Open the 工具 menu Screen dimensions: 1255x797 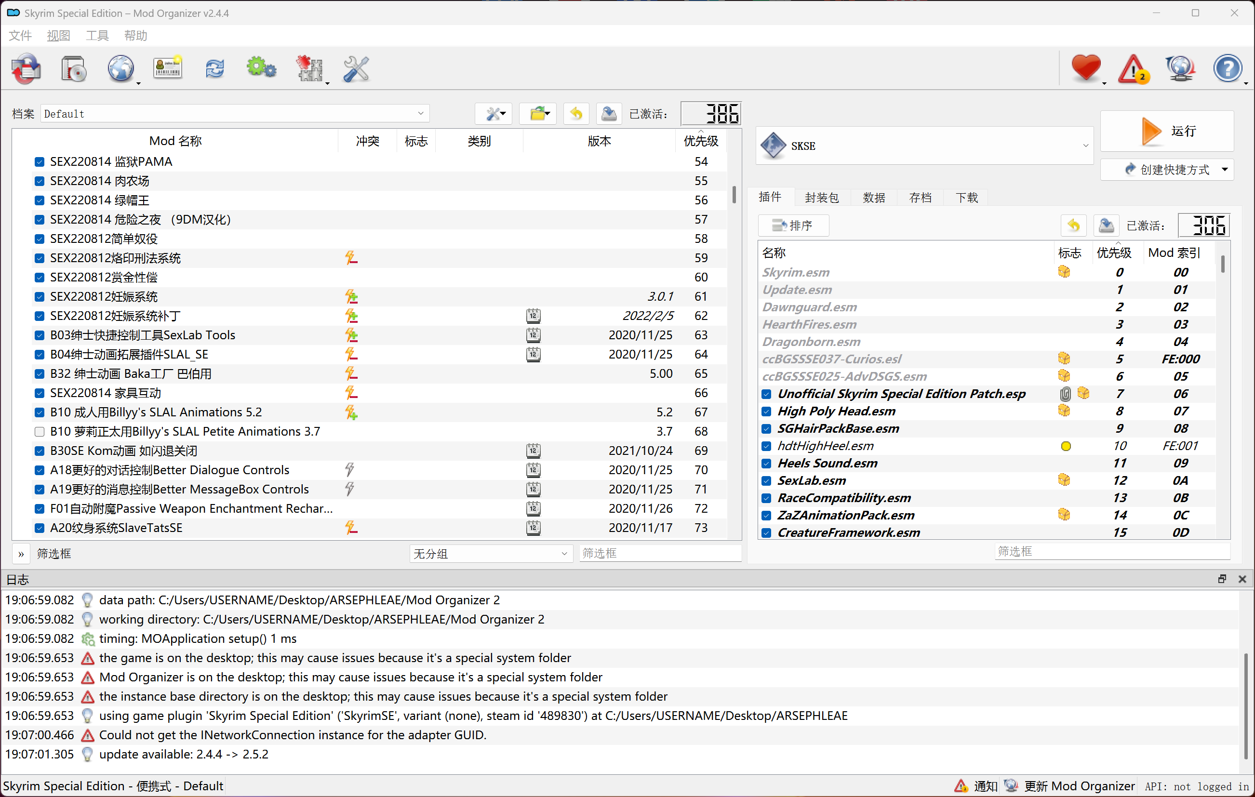coord(97,36)
